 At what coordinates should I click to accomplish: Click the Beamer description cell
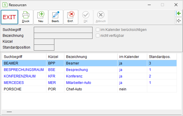(91, 63)
